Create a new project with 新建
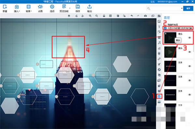 point(5,8)
